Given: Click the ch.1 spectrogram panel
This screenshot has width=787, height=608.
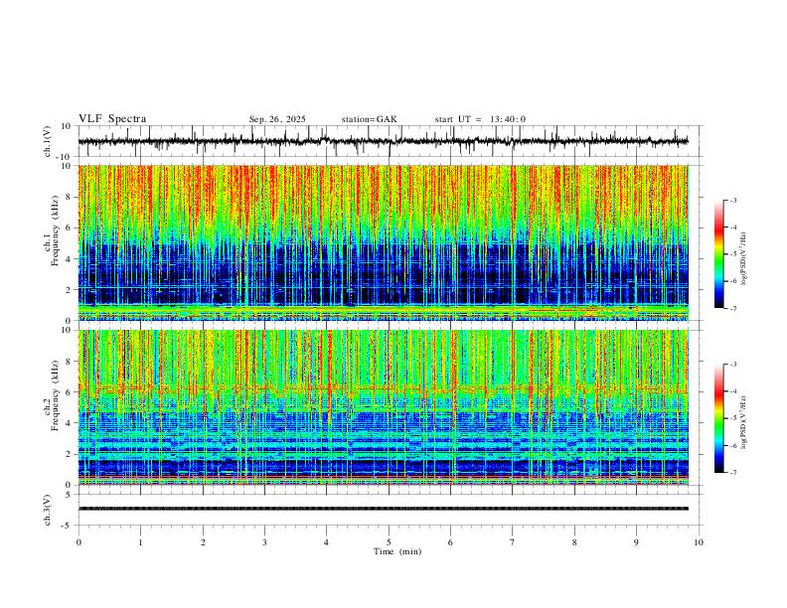Looking at the screenshot, I should pos(383,242).
